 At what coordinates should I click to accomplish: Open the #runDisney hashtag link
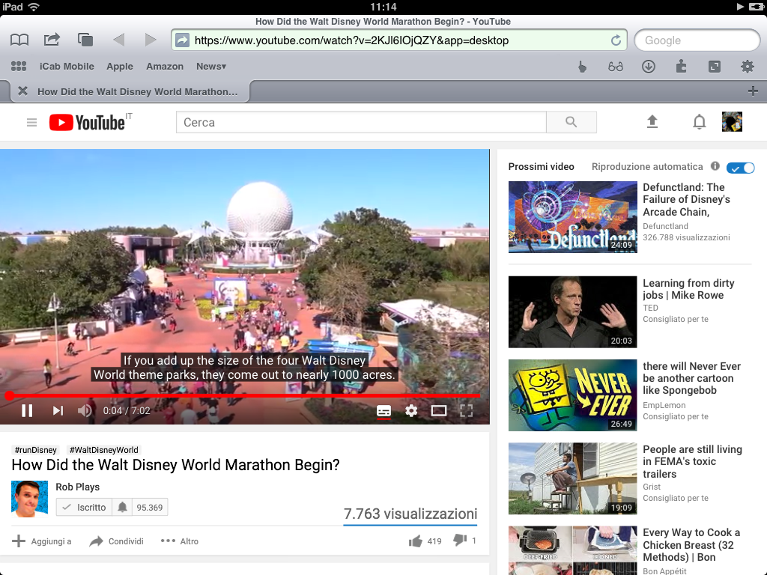tap(36, 450)
